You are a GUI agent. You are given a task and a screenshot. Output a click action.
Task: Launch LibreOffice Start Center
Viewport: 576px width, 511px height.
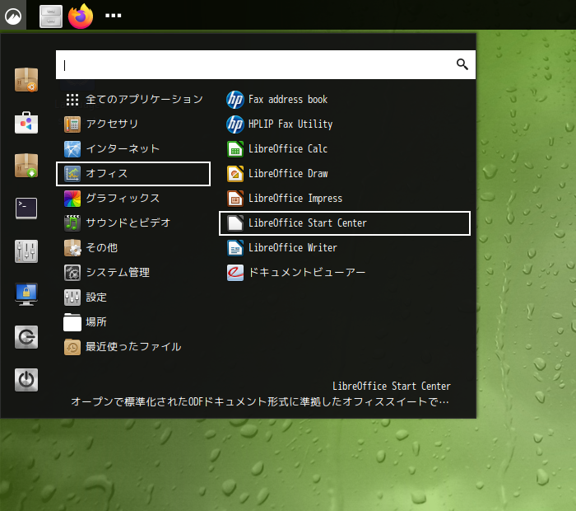click(345, 223)
